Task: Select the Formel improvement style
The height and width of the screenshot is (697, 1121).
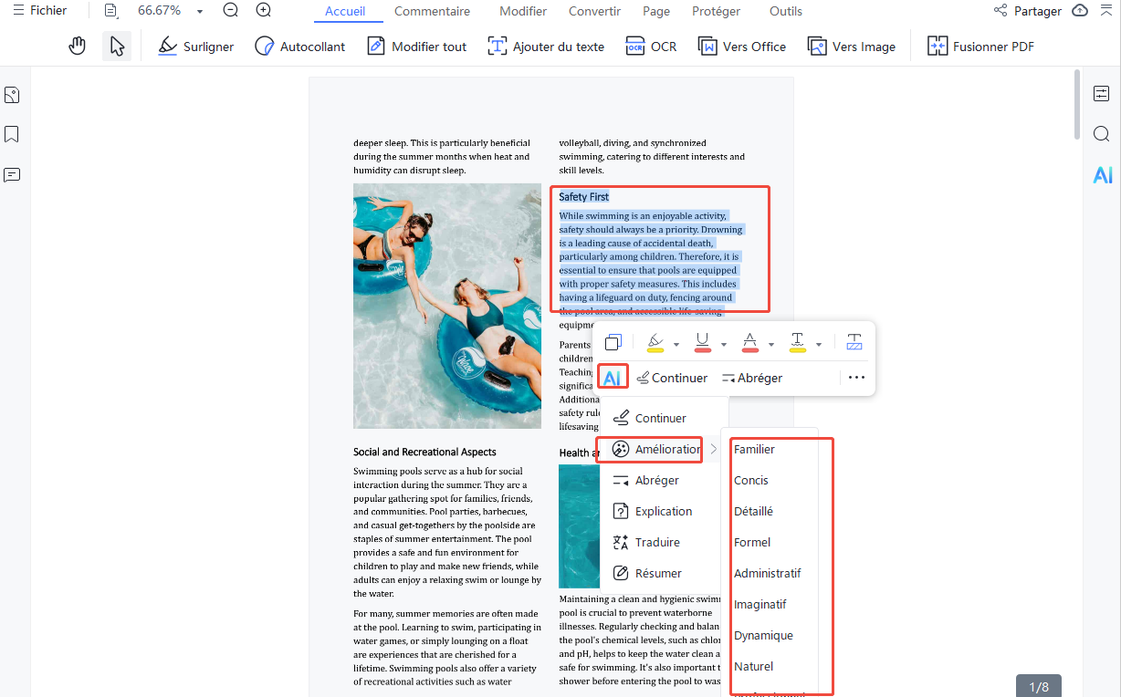Action: tap(752, 542)
